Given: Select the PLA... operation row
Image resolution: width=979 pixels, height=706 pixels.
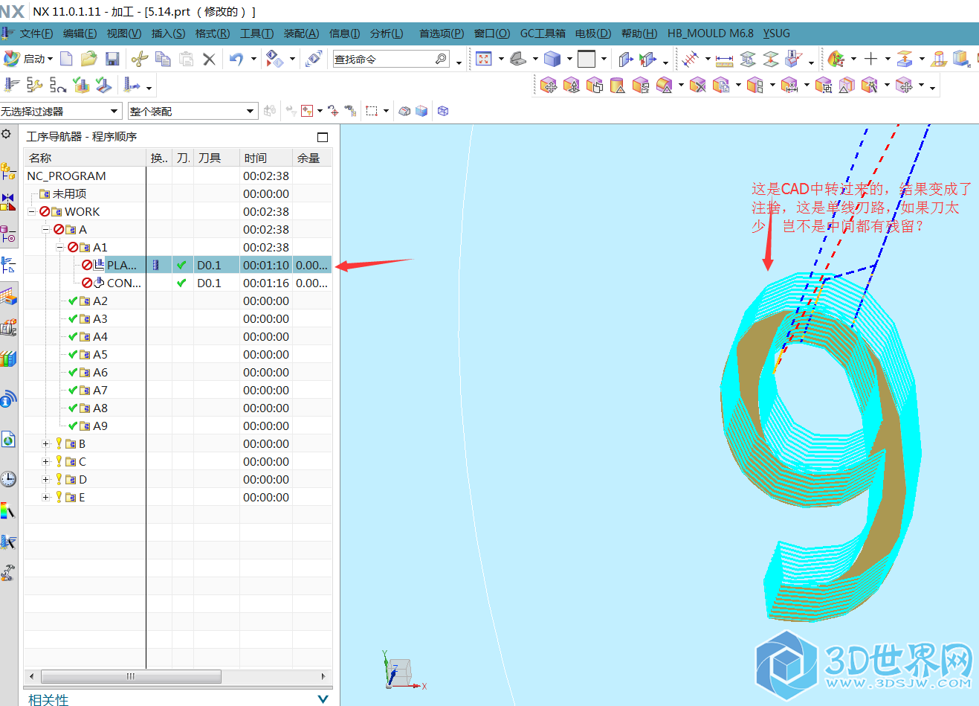Looking at the screenshot, I should 178,265.
